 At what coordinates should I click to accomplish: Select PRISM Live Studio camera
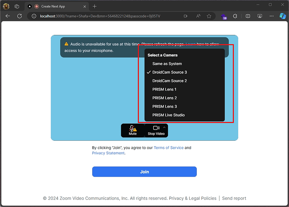[184, 115]
